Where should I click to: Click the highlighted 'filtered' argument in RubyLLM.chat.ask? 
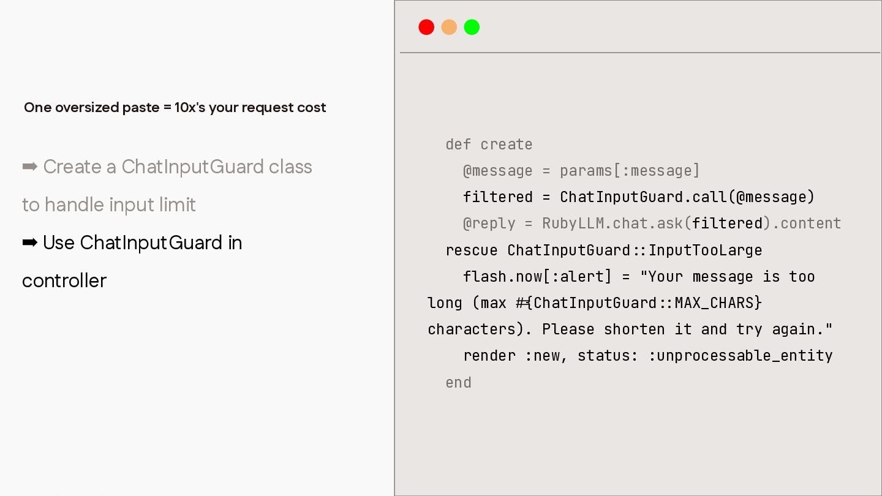coord(727,224)
